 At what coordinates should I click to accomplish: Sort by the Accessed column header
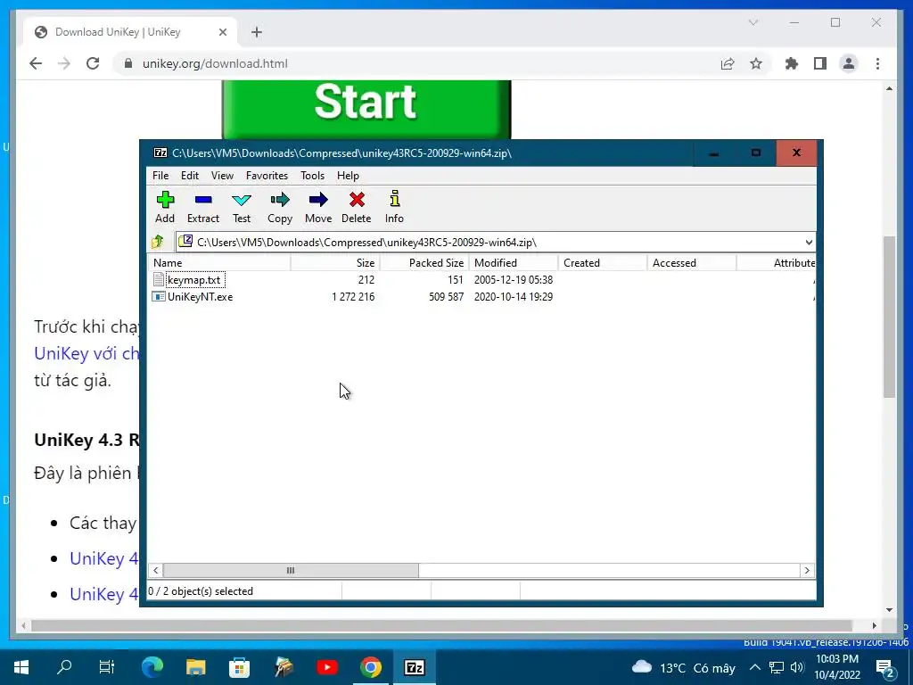coord(692,263)
